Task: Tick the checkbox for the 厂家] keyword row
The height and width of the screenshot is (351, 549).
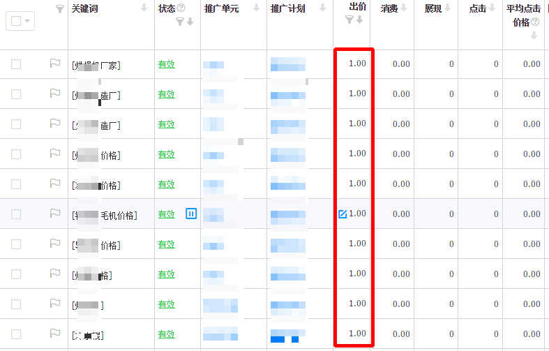Action: point(16,64)
